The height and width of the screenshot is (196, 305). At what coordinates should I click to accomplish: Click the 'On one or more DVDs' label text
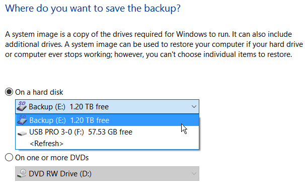tap(52, 158)
